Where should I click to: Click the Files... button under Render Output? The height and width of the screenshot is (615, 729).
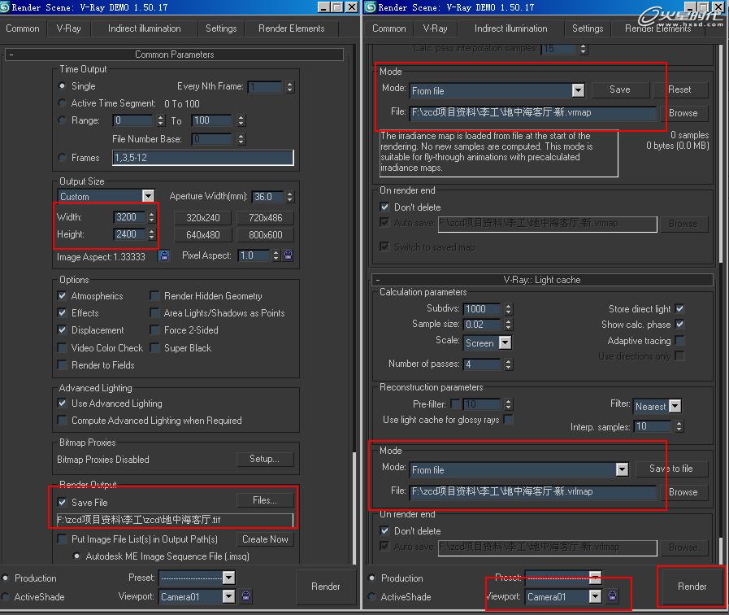click(264, 500)
